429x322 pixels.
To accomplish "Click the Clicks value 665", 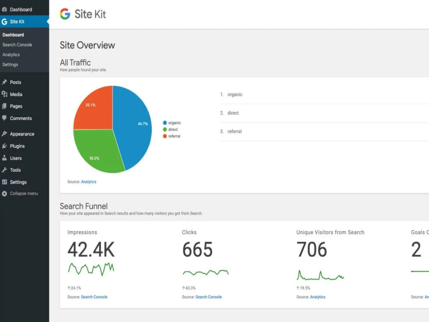I will pyautogui.click(x=197, y=249).
